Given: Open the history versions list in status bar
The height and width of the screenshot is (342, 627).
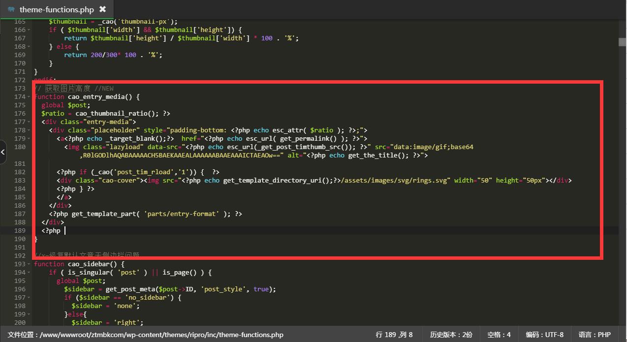Looking at the screenshot, I should tap(451, 335).
